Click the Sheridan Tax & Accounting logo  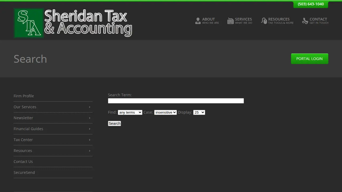coord(73,23)
